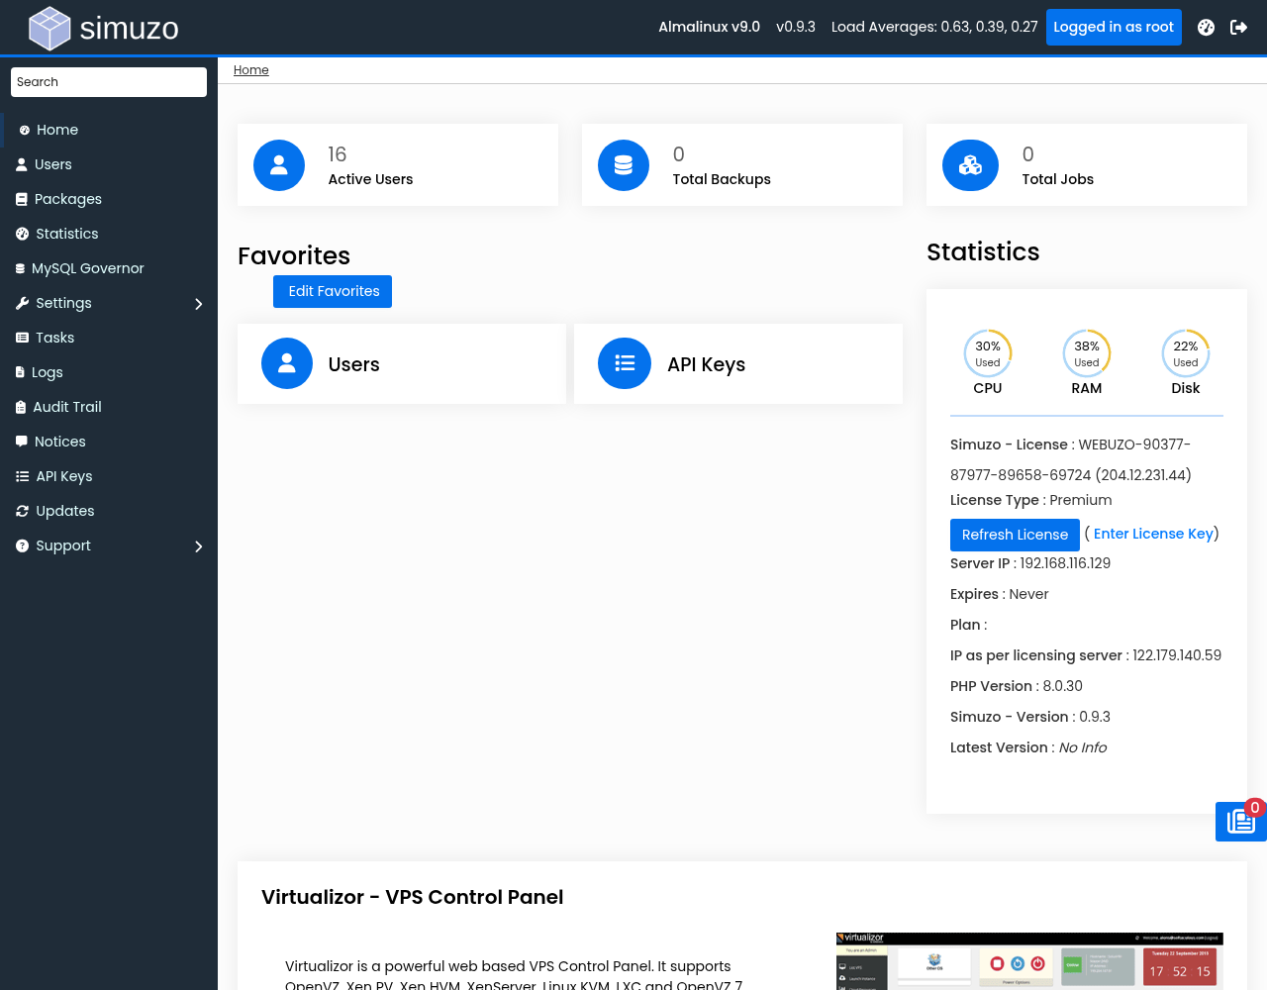Click the API Keys favorite circle icon
Image resolution: width=1267 pixels, height=990 pixels.
(625, 363)
